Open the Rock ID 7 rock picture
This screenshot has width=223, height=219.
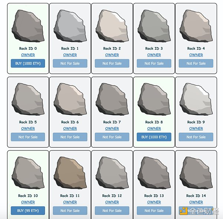point(112,99)
